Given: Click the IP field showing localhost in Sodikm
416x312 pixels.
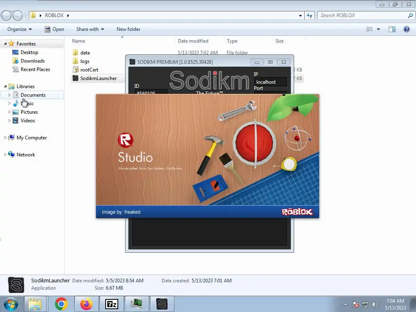Looking at the screenshot, I should pos(270,82).
